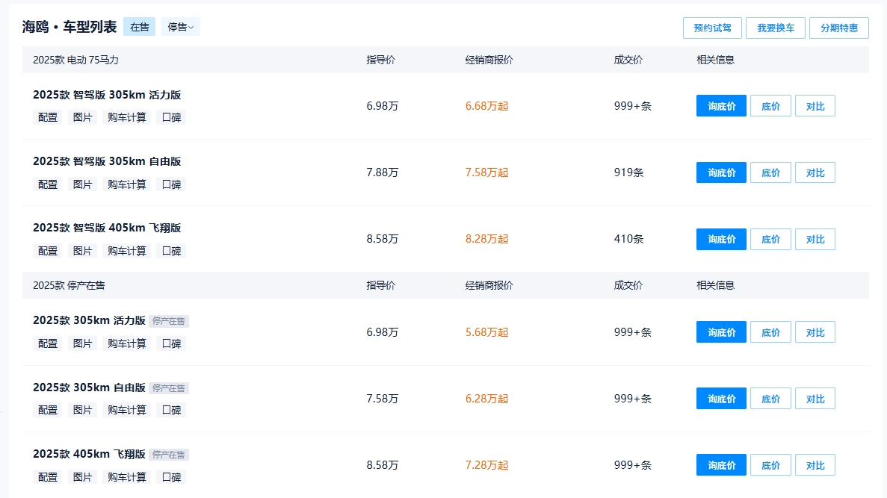Click 底价 for 智驾版 305km 活力版
This screenshot has width=887, height=498.
pos(770,106)
